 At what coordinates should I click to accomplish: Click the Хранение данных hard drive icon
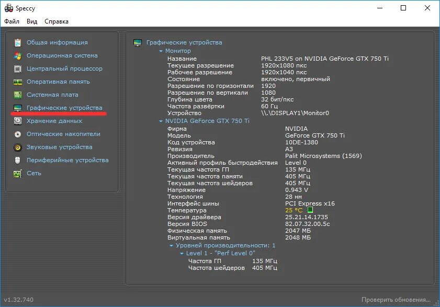pyautogui.click(x=18, y=121)
